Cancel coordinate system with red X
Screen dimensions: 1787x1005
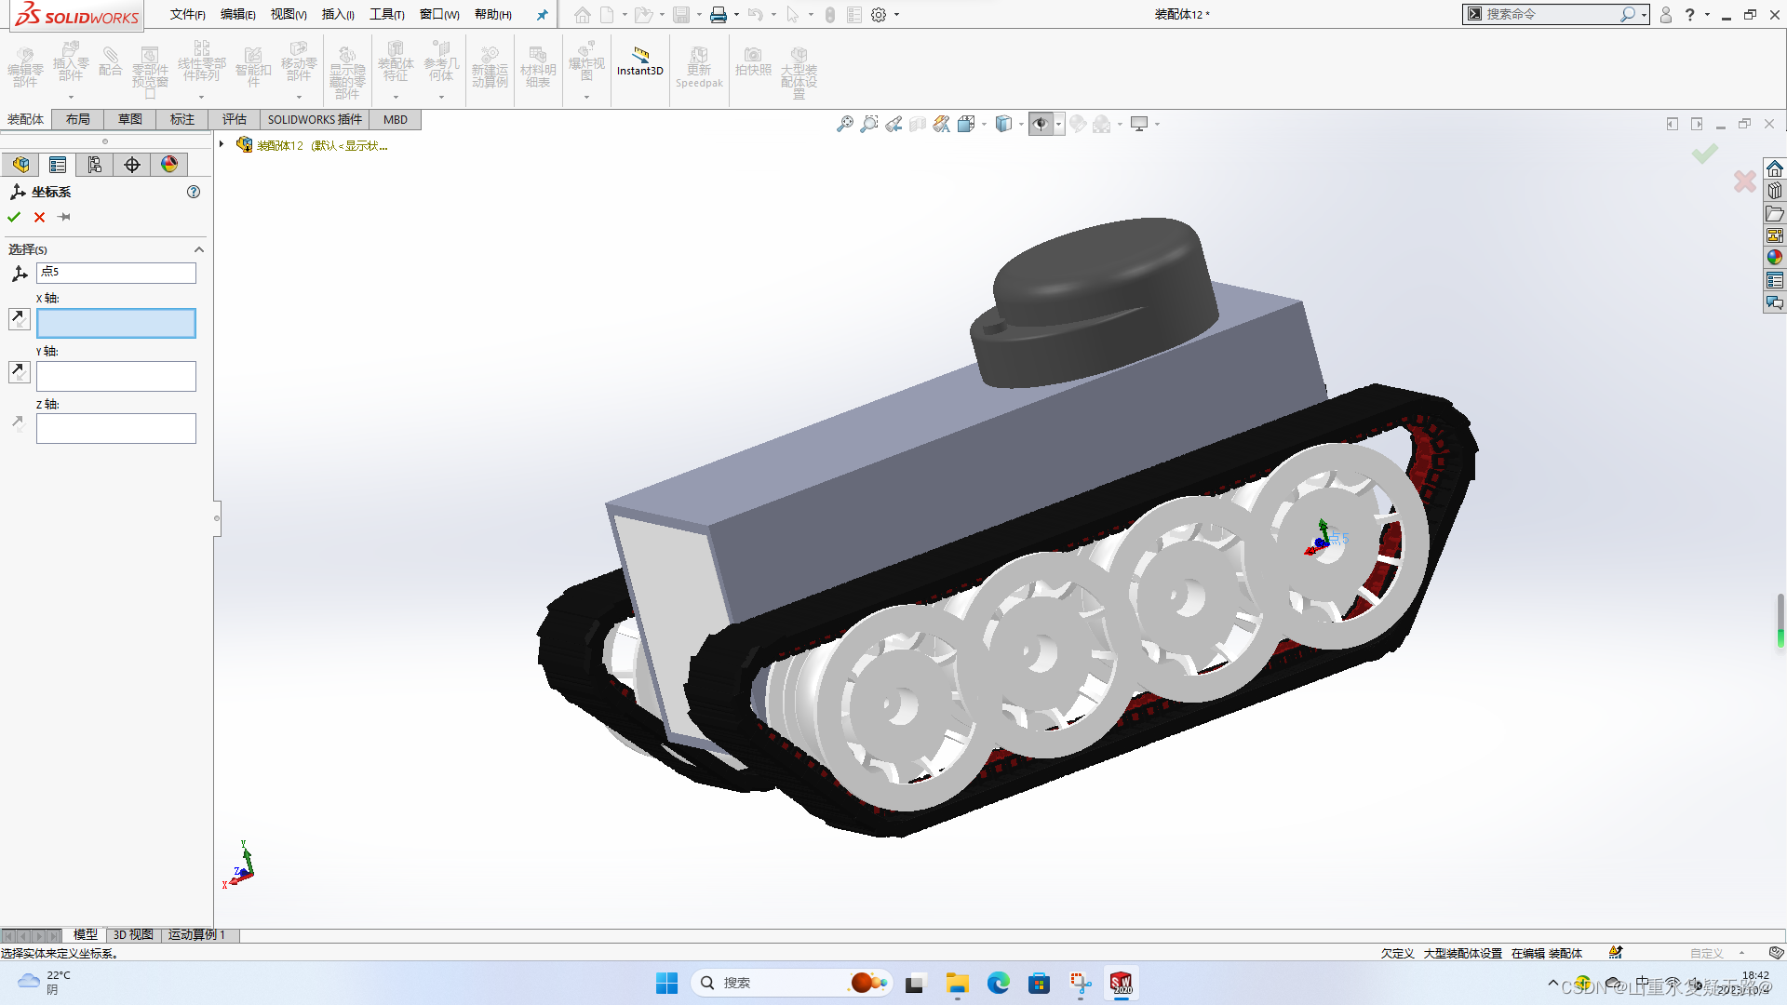click(39, 217)
